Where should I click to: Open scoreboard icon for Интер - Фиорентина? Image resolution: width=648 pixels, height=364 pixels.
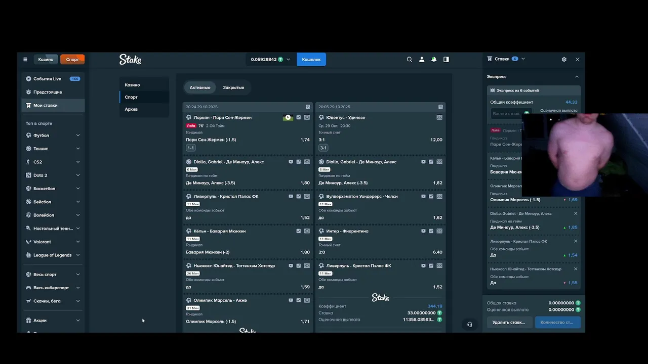click(x=439, y=231)
